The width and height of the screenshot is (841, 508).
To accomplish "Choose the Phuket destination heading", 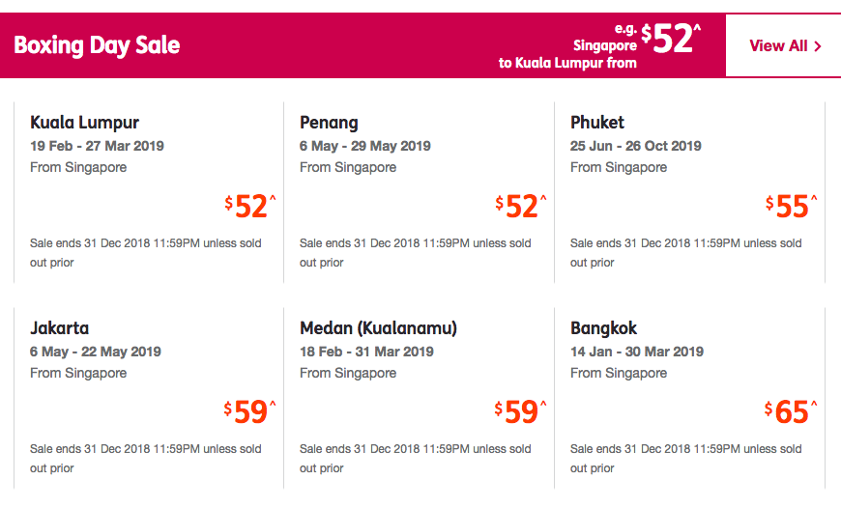I will [x=597, y=123].
